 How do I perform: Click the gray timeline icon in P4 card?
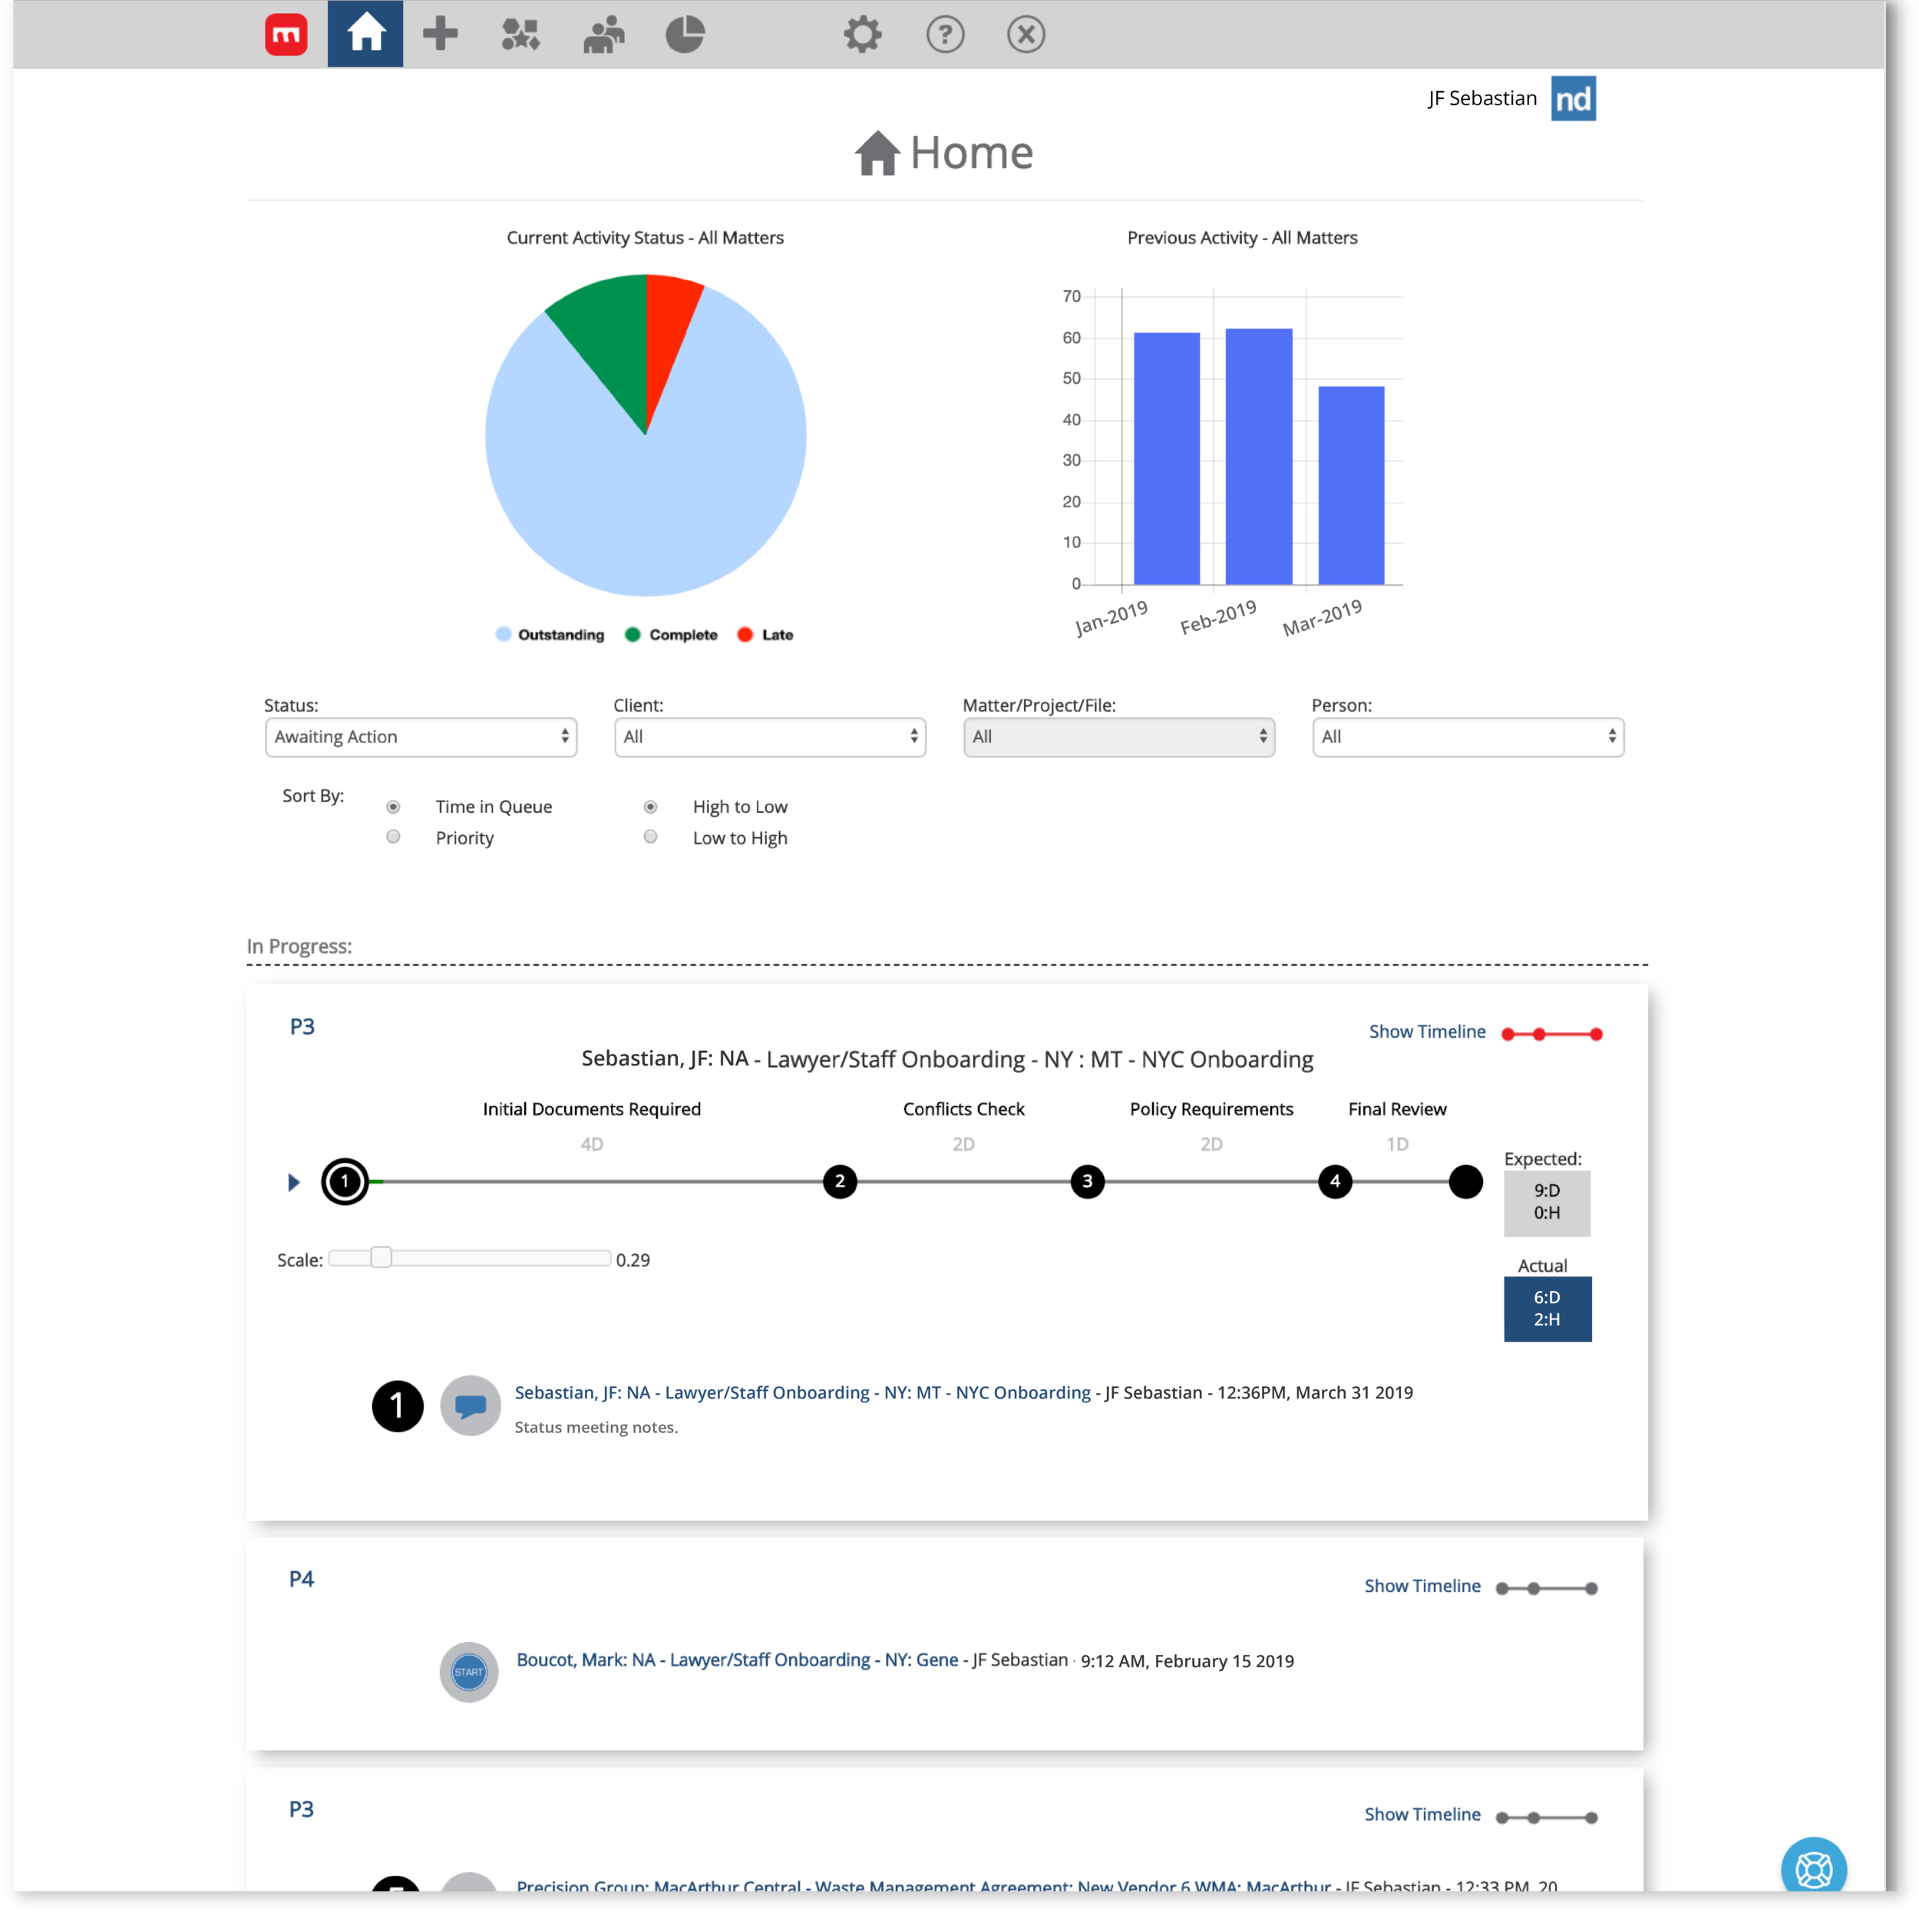pos(1546,1587)
